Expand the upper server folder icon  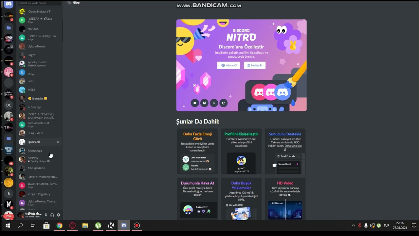pyautogui.click(x=9, y=28)
